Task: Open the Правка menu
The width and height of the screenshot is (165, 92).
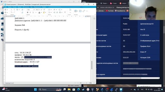Action: coord(10,7)
